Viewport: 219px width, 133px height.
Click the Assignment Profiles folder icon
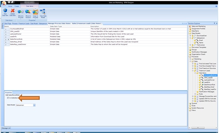(190, 29)
